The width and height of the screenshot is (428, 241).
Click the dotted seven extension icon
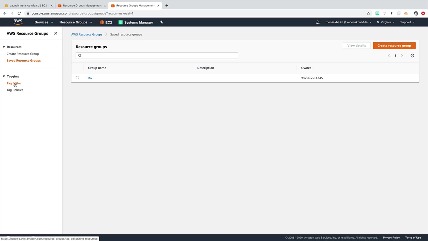point(385,13)
